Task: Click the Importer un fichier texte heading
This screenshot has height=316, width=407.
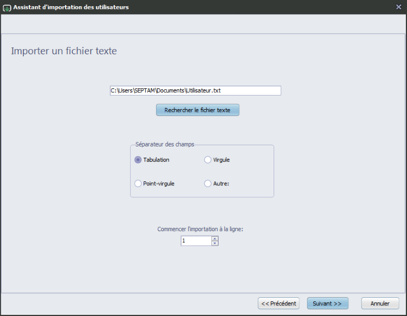Action: 64,51
